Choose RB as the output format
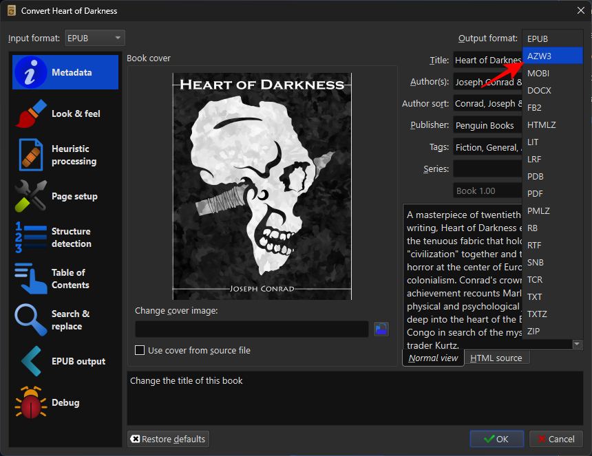 [x=553, y=228]
